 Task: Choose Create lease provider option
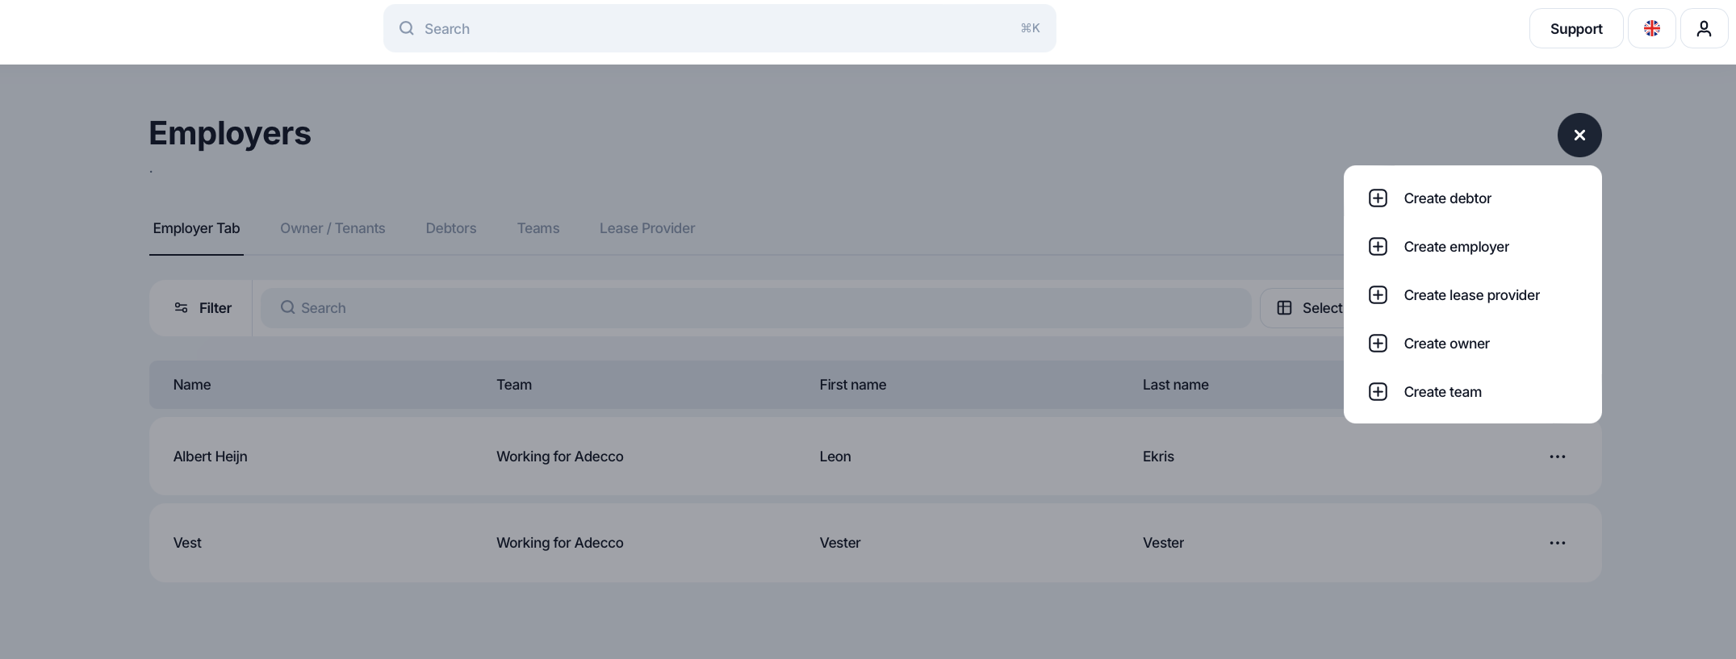(x=1472, y=295)
